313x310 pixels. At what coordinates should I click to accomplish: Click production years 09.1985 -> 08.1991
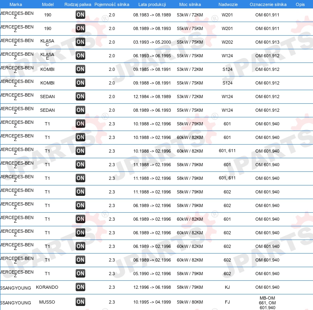pos(152,69)
